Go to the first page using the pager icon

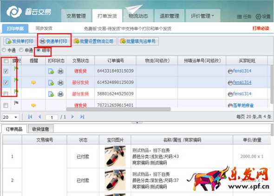30,117
